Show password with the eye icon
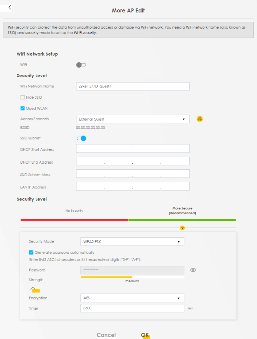The width and height of the screenshot is (257, 339). [x=193, y=270]
